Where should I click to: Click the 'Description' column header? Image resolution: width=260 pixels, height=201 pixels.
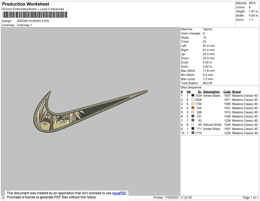click(x=211, y=92)
